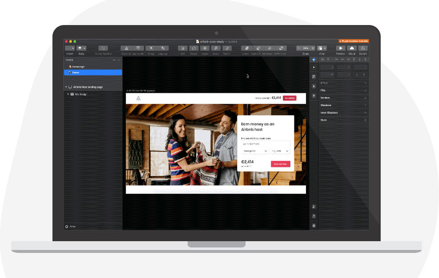439x278 pixels.
Task: Click the location input field on card
Action: click(265, 144)
